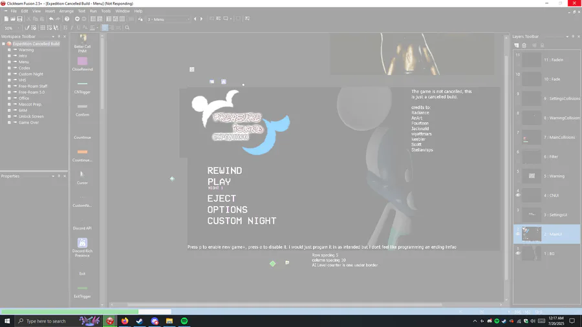Expand the Game Over frame node
This screenshot has width=582, height=327.
pyautogui.click(x=9, y=122)
